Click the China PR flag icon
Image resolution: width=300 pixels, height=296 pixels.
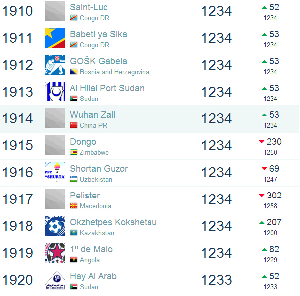(x=74, y=125)
